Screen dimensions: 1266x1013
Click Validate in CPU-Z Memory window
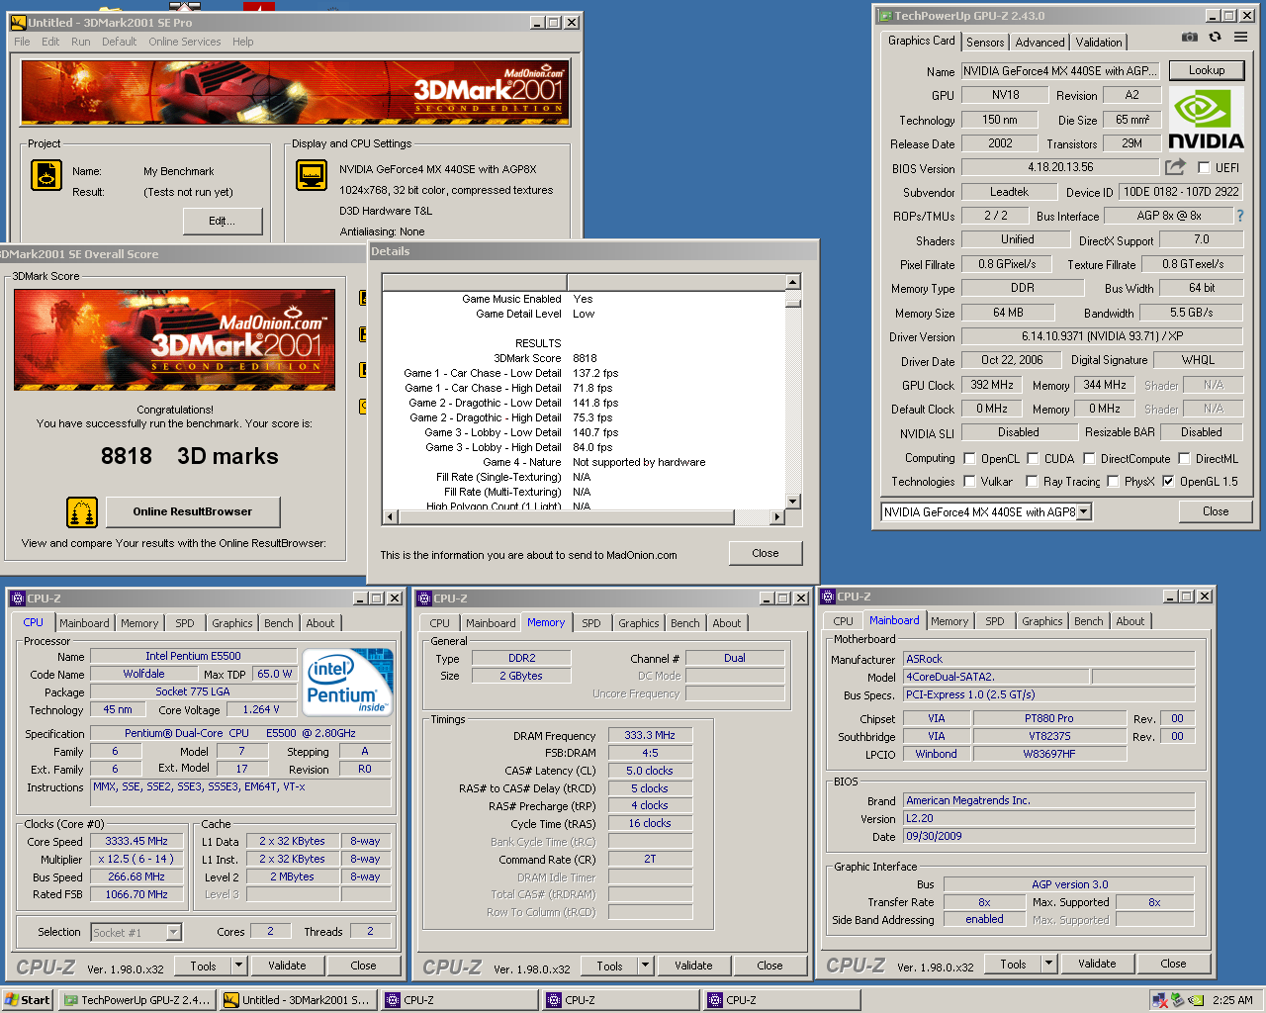pos(693,966)
